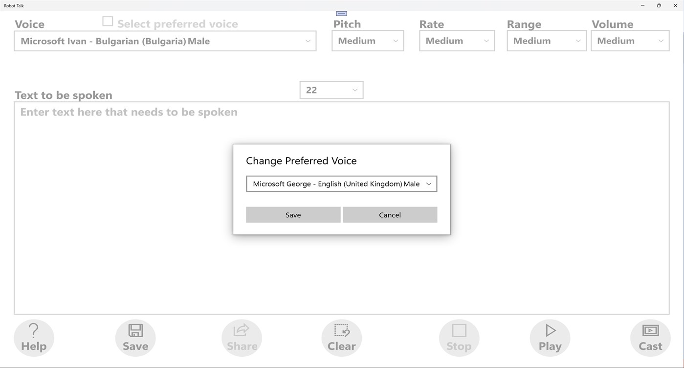The height and width of the screenshot is (368, 684).
Task: Play the text to speech
Action: (x=550, y=337)
